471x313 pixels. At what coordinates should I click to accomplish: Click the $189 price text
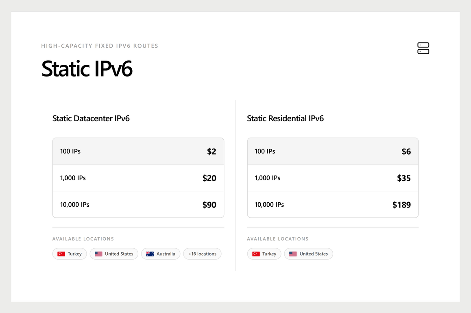coord(401,205)
